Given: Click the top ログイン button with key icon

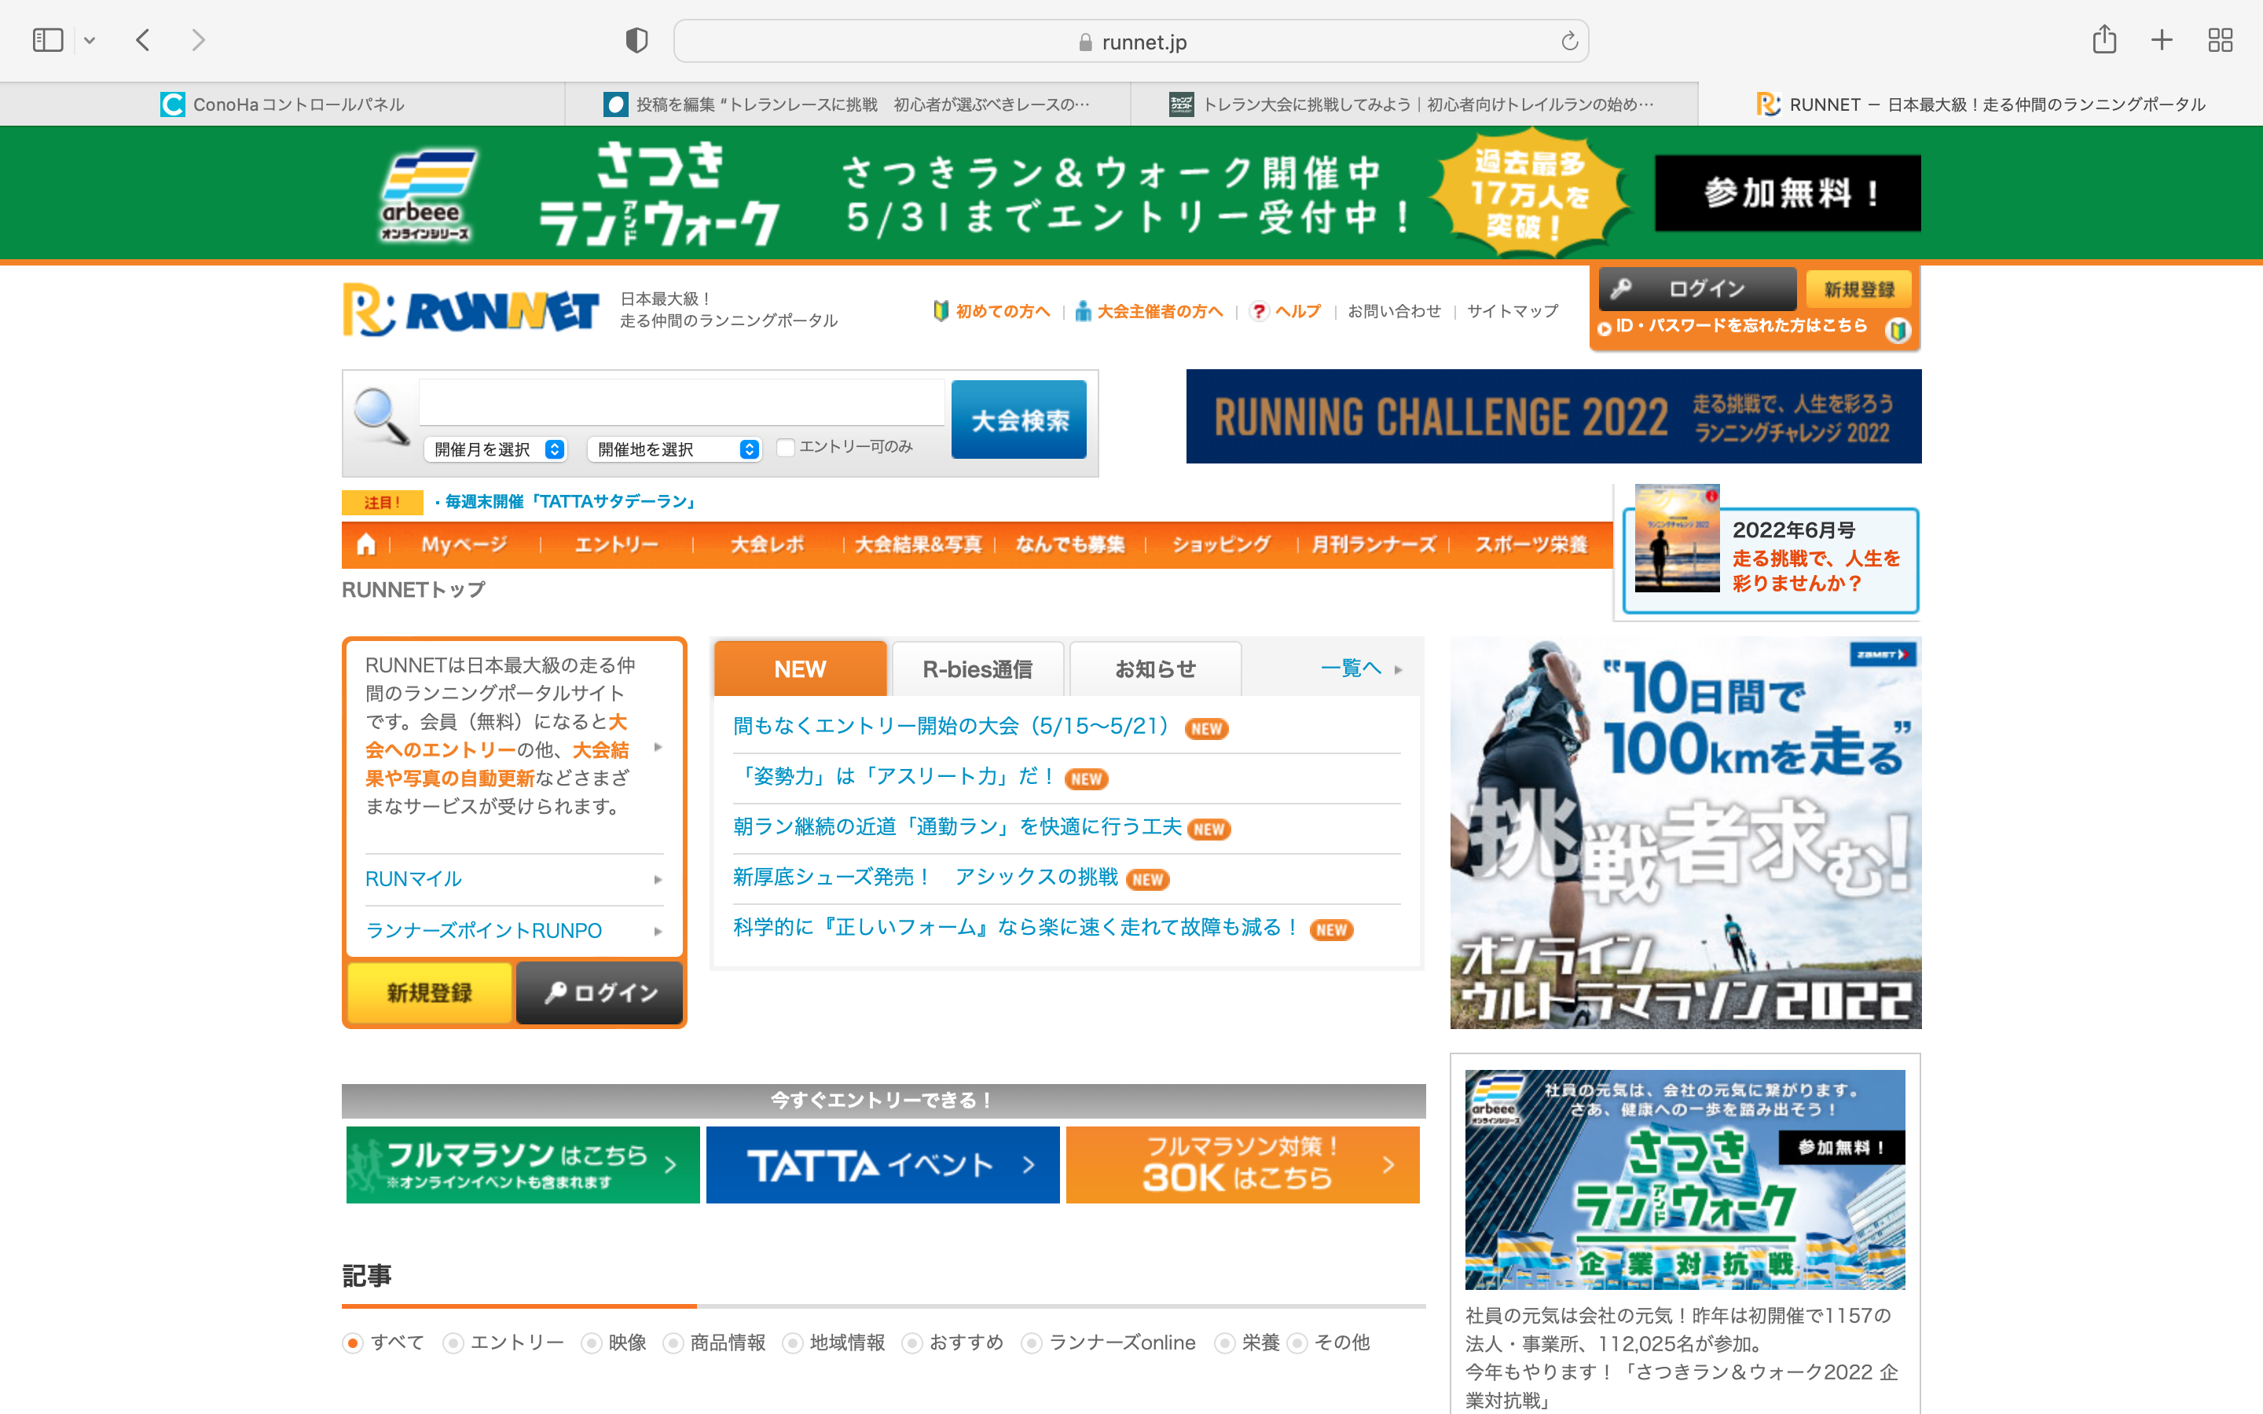Looking at the screenshot, I should (1697, 289).
